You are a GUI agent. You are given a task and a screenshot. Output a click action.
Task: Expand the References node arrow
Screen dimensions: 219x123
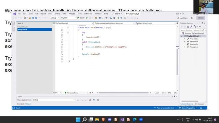[x=184, y=42]
